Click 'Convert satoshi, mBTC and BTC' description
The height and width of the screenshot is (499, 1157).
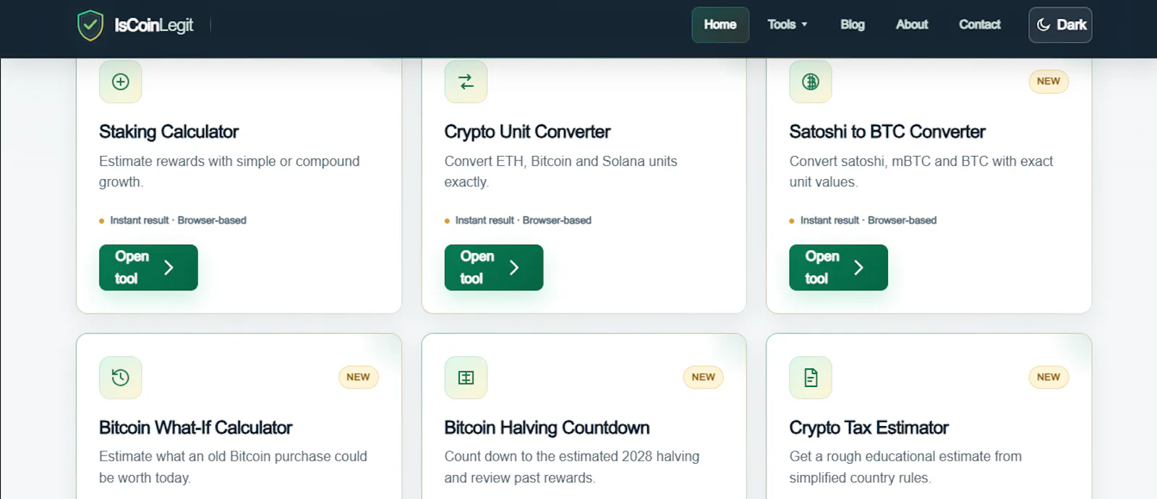[921, 171]
